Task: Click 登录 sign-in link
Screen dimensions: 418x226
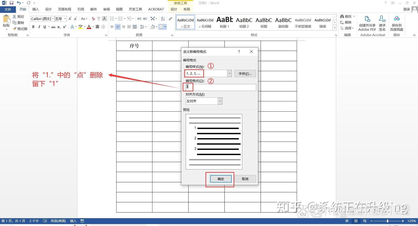Action: click(x=406, y=9)
